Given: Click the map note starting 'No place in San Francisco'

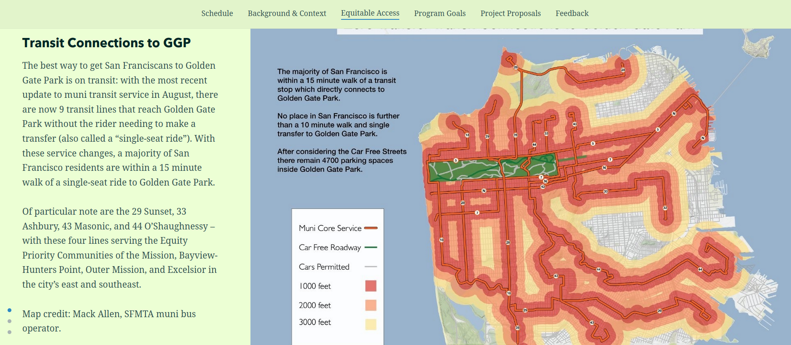Looking at the screenshot, I should click(338, 125).
